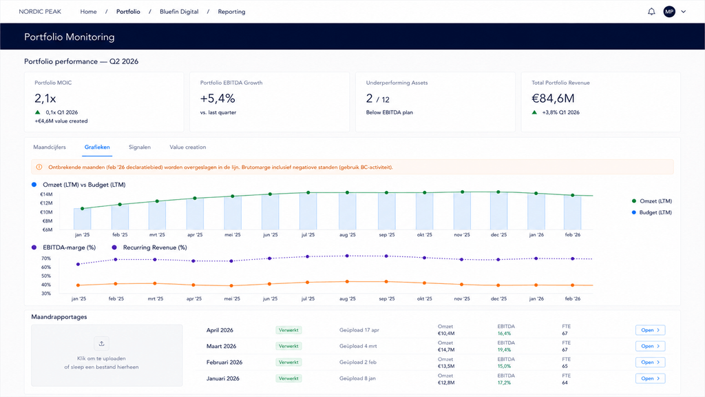The image size is (705, 397).
Task: Switch to the Signalen tab
Action: click(x=140, y=147)
